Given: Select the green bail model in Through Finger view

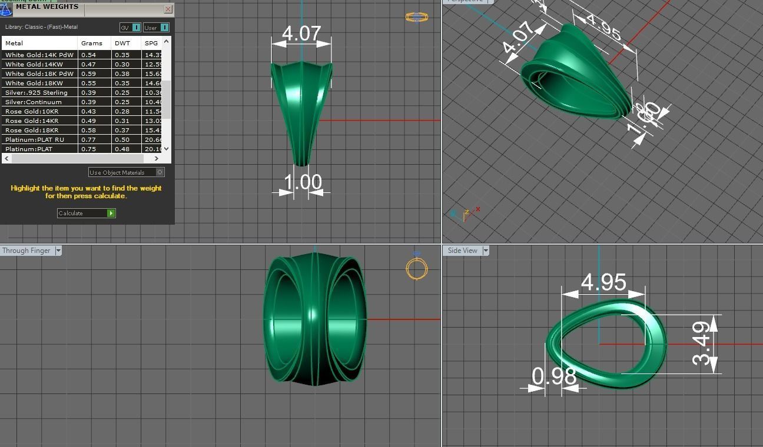Looking at the screenshot, I should click(315, 319).
